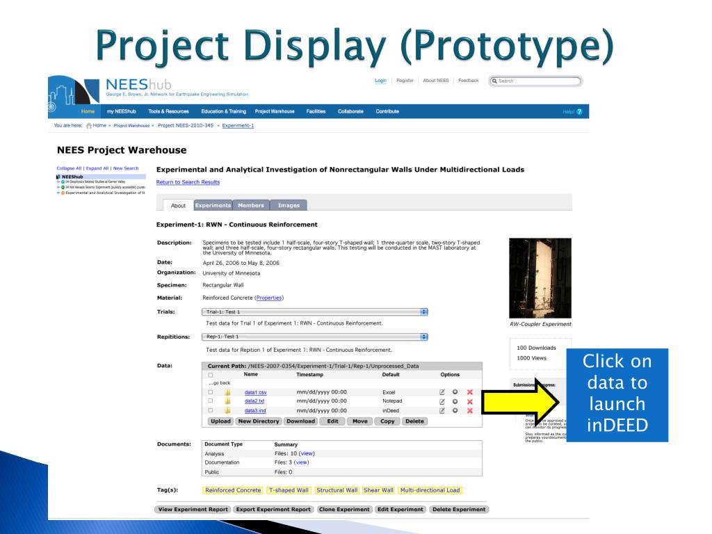Image resolution: width=712 pixels, height=534 pixels.
Task: Open the material Properties link
Action: click(x=269, y=298)
